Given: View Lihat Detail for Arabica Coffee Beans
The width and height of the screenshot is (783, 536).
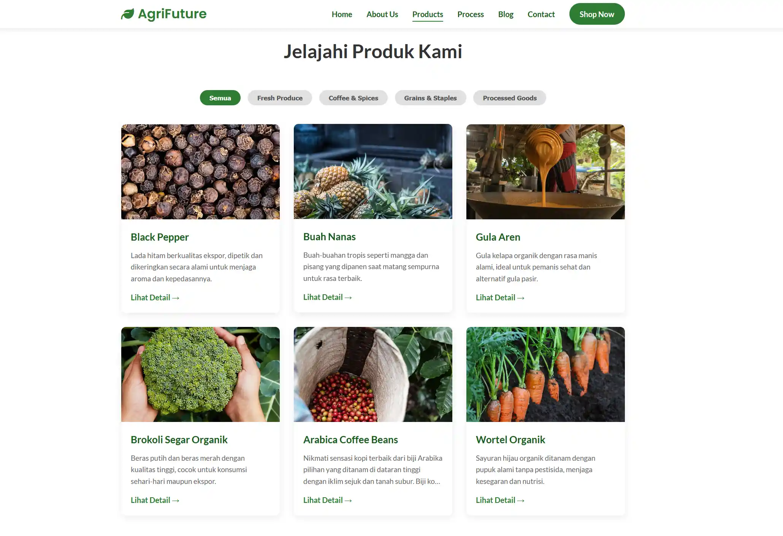Looking at the screenshot, I should (327, 500).
